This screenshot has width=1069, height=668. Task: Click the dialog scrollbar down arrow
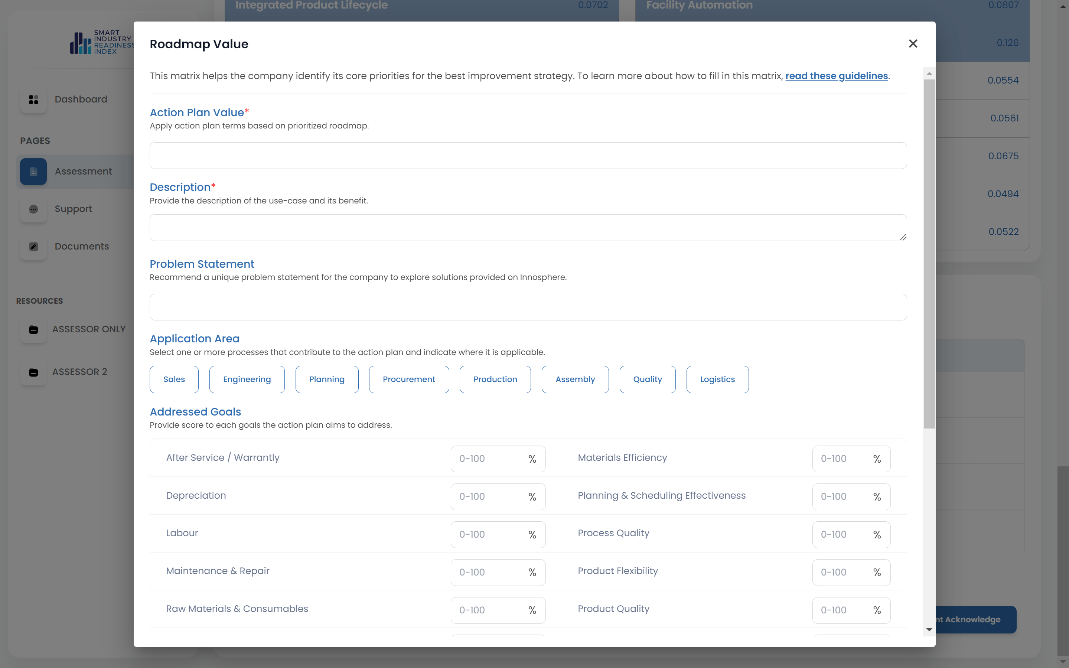[929, 629]
